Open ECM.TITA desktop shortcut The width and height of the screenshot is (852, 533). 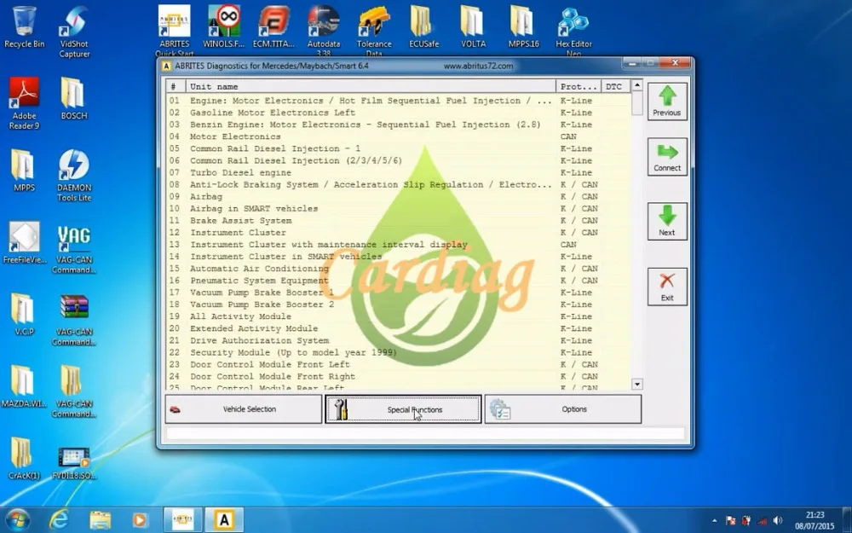click(273, 27)
